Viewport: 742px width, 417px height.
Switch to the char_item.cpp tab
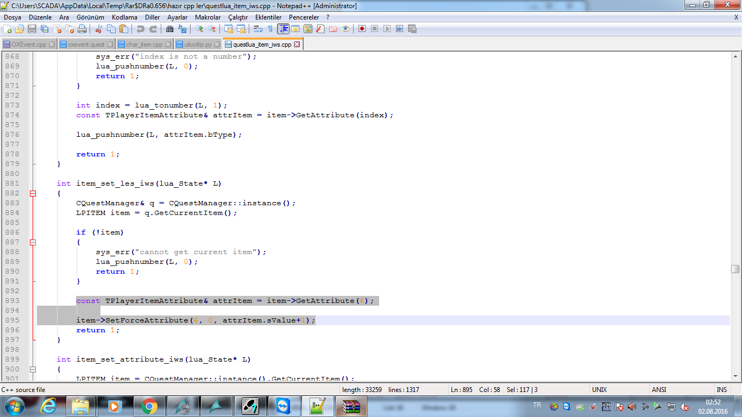click(x=144, y=45)
